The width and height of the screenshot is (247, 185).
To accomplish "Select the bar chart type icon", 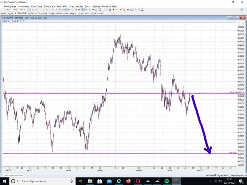I will click(29, 9).
